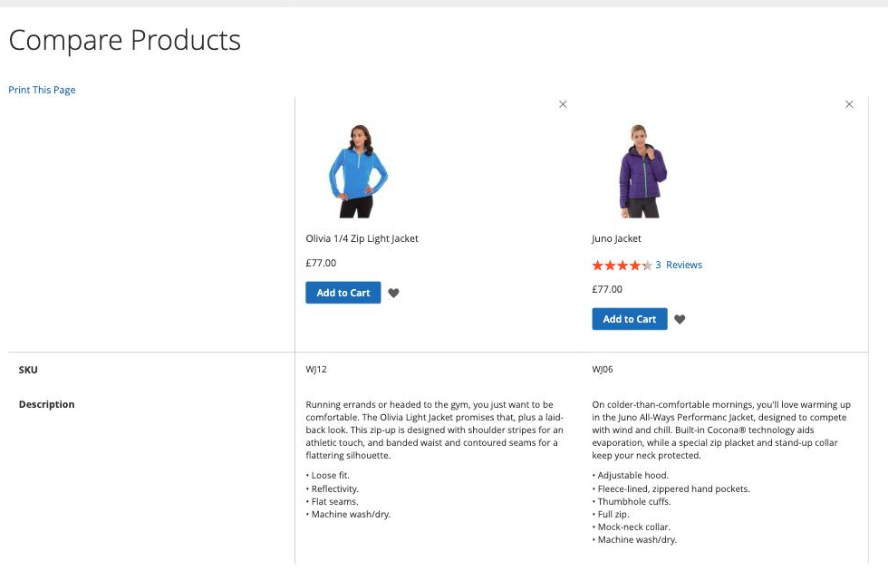Click the 'Flat seams.' bullet
This screenshot has width=888, height=580.
(332, 502)
